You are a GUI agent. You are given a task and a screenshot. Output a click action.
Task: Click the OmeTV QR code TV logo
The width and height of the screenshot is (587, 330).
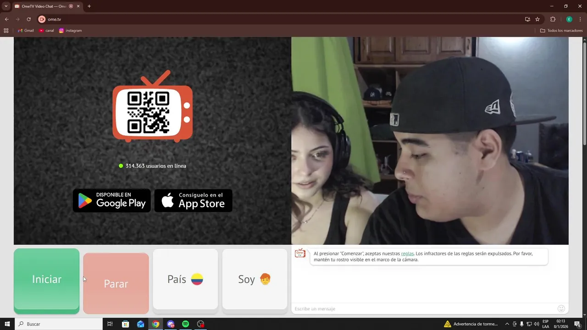pos(152,106)
